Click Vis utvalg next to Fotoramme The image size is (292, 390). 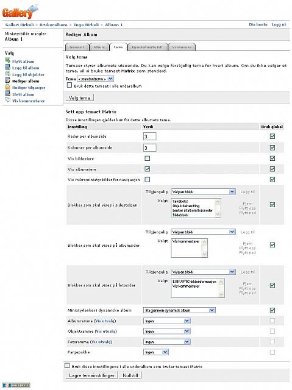101,342
